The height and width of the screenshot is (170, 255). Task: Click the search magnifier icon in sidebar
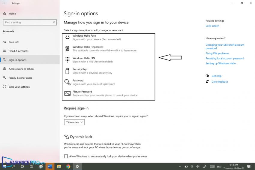54,22
